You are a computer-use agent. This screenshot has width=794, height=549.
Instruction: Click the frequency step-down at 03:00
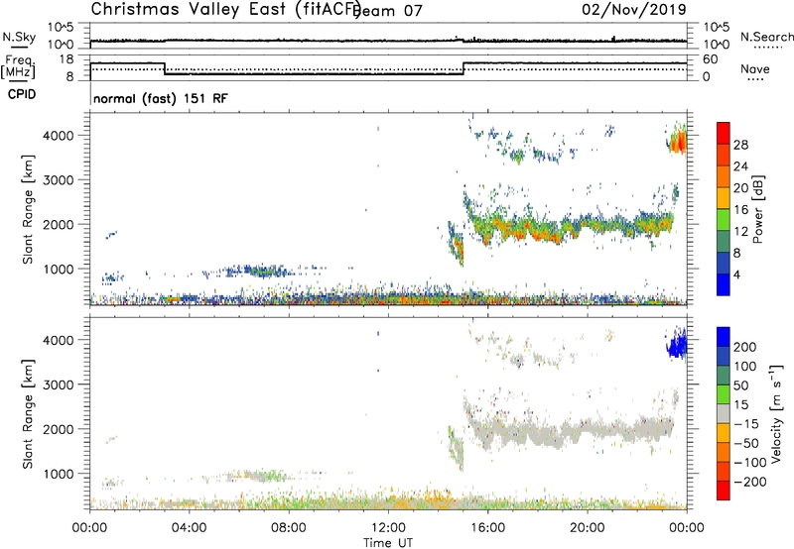(x=165, y=68)
